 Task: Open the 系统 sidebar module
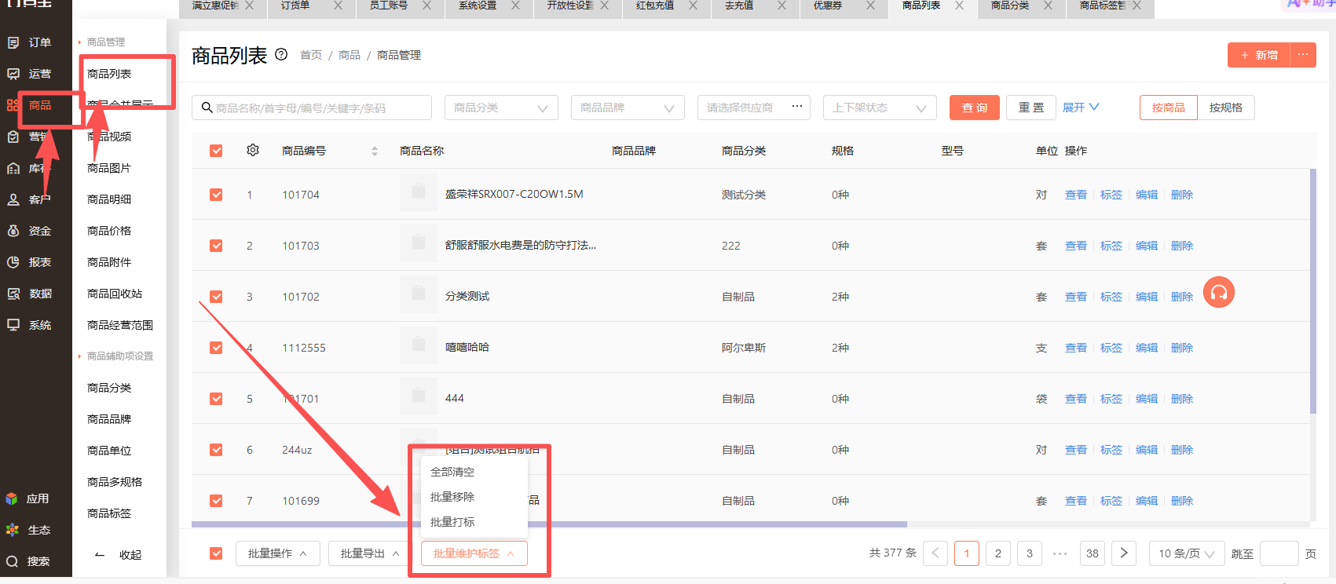point(30,325)
